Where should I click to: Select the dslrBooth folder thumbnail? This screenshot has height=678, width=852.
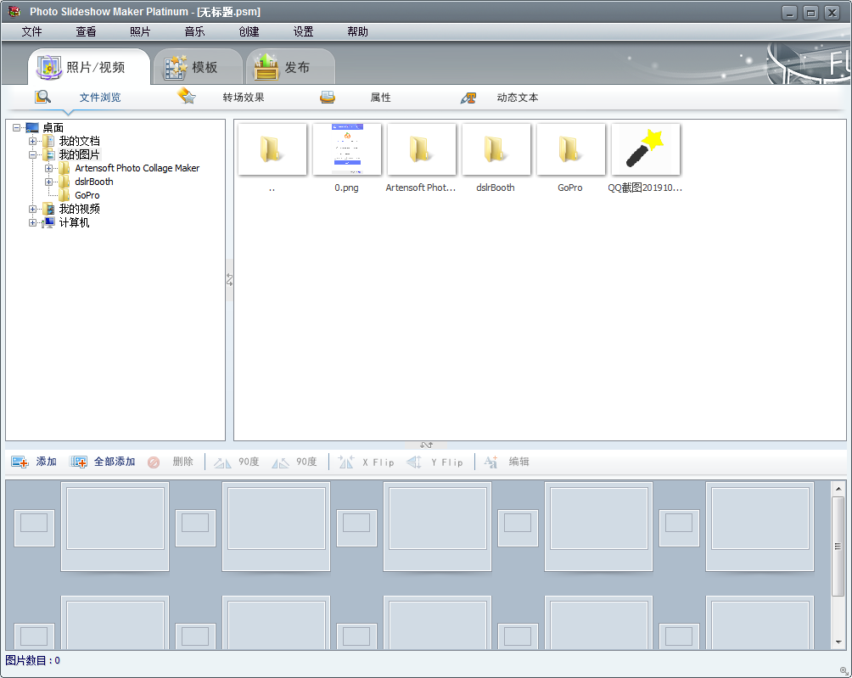[x=496, y=149]
